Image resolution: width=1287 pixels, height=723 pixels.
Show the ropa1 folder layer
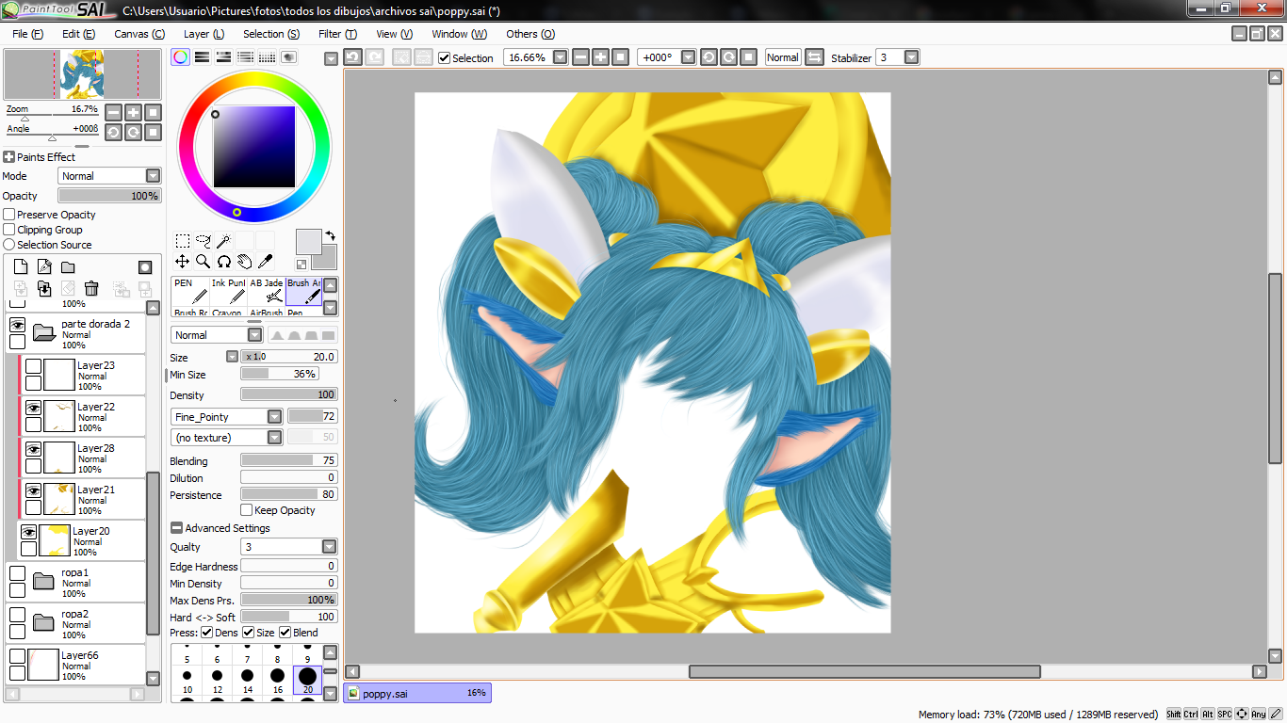[17, 573]
